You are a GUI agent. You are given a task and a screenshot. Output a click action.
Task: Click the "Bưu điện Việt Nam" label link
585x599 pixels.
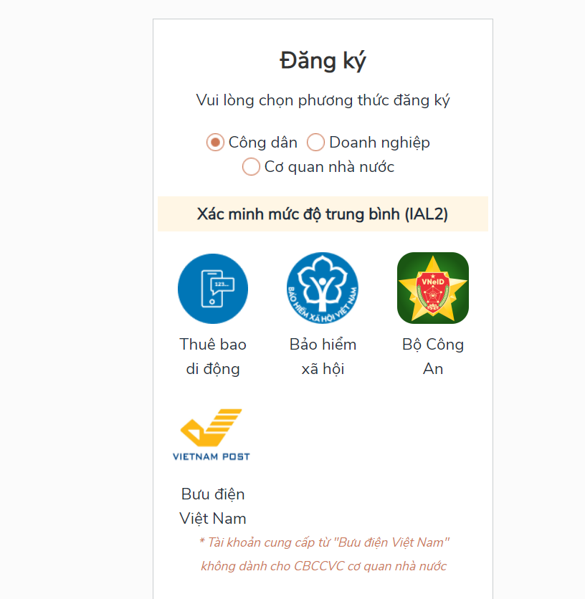213,507
